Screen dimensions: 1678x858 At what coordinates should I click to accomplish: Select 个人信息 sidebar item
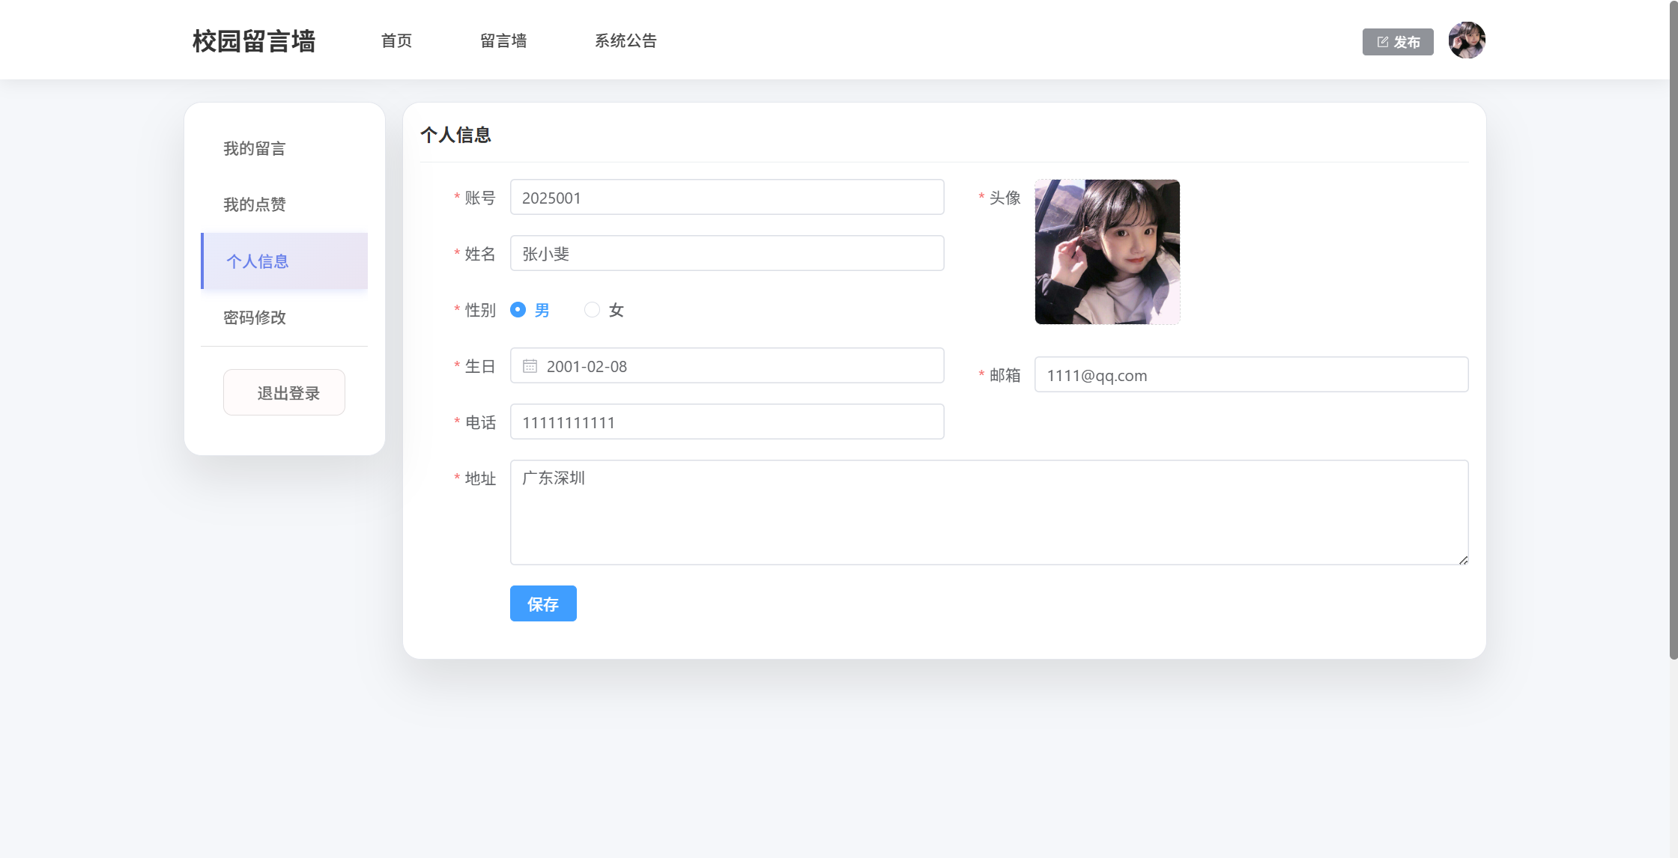(x=258, y=261)
